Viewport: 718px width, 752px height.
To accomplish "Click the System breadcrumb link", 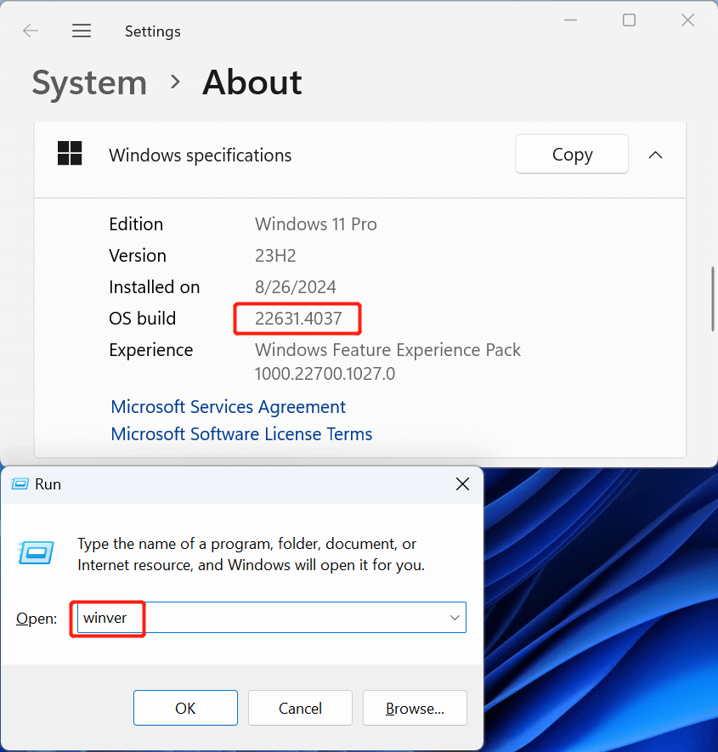I will [89, 82].
